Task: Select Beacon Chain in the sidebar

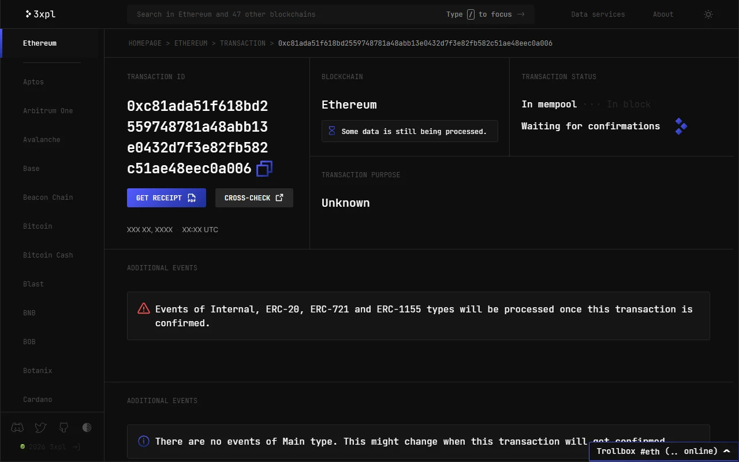Action: click(x=48, y=198)
